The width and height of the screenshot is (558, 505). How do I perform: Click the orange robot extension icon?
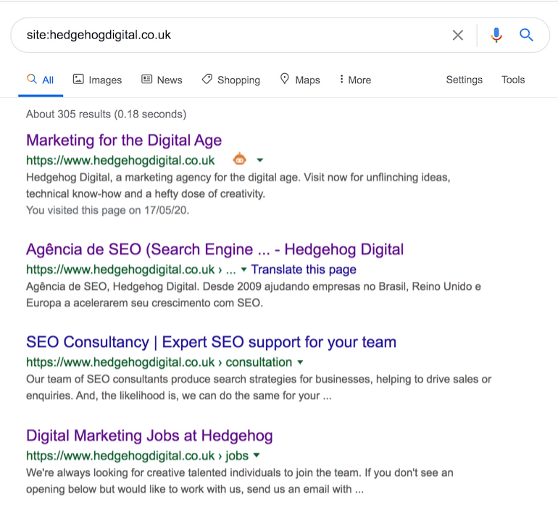(x=239, y=159)
